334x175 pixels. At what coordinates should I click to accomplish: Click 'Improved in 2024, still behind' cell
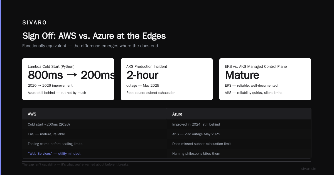coord(239,124)
